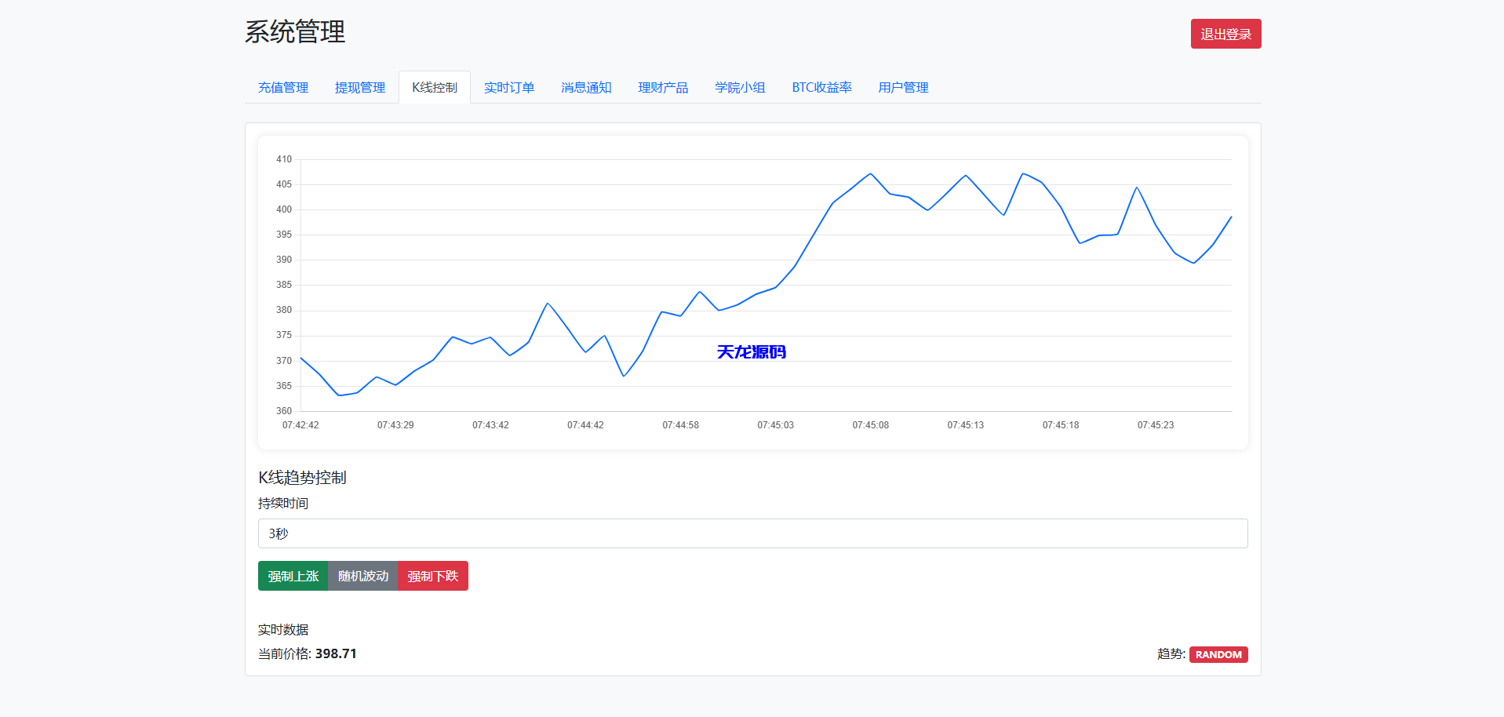The image size is (1504, 717).
Task: Switch to the 提现管理 tab
Action: pyautogui.click(x=360, y=88)
